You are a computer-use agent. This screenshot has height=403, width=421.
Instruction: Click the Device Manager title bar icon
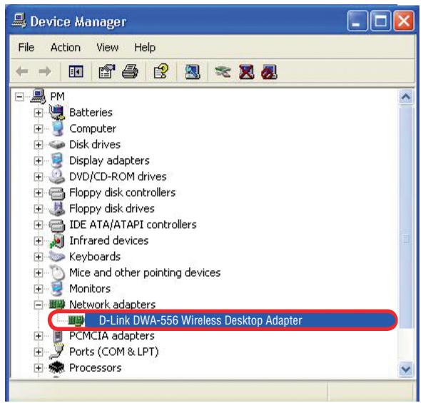click(19, 21)
